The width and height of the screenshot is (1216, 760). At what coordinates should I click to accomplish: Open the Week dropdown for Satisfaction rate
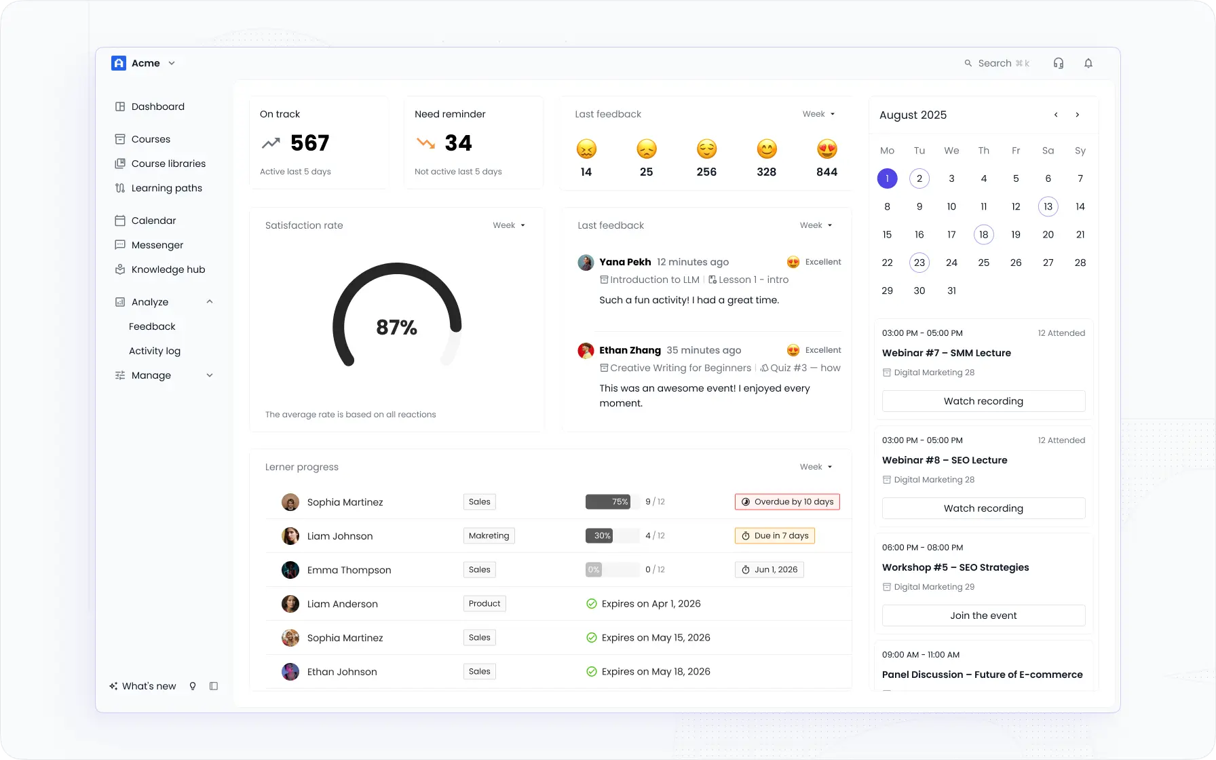508,225
